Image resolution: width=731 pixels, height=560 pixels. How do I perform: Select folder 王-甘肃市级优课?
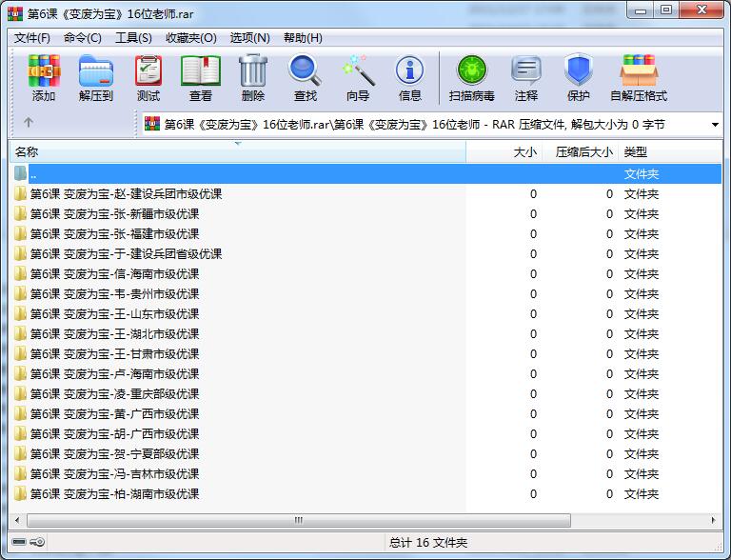tap(366, 354)
